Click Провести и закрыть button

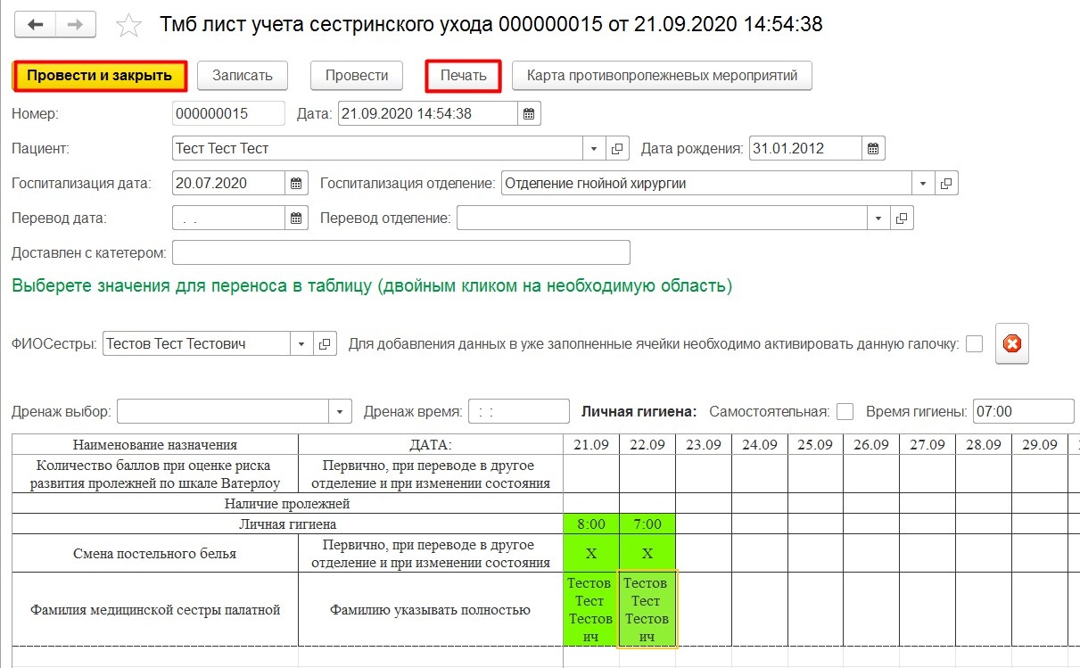coord(99,76)
